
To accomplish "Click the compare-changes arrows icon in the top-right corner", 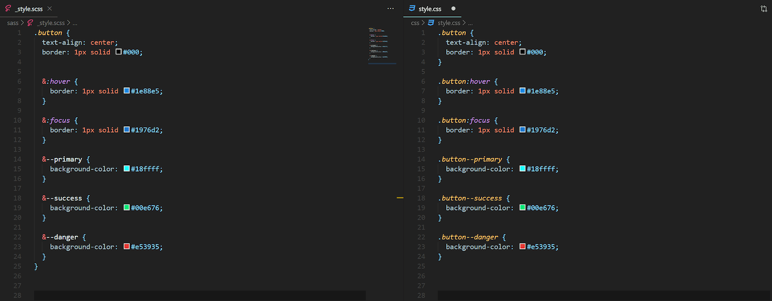I will click(764, 8).
